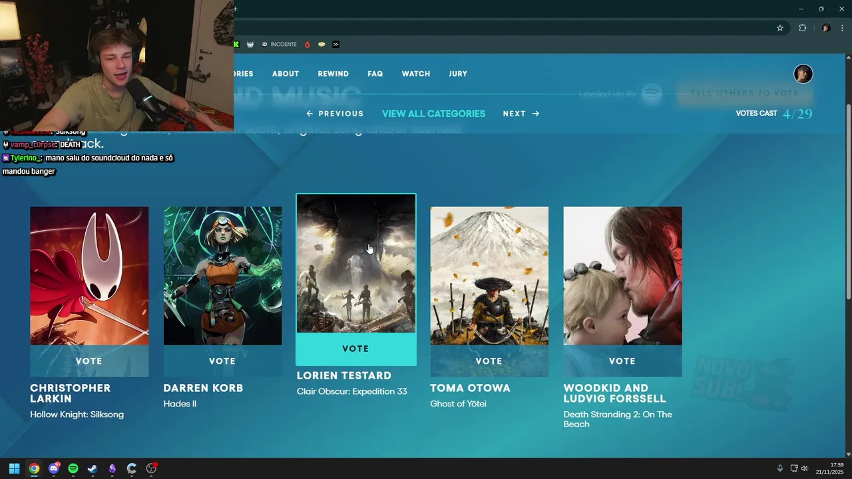Open the Windows Start menu
This screenshot has height=479, width=852.
pos(14,468)
